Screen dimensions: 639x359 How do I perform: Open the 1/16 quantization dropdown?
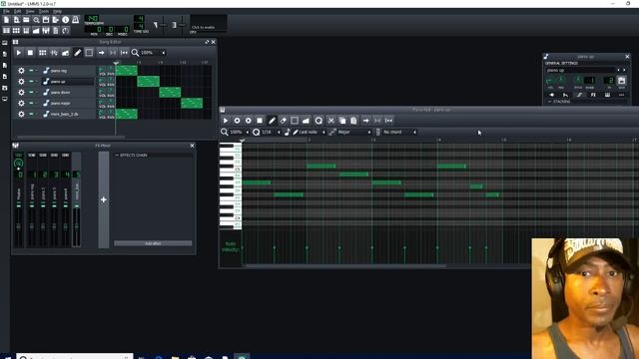click(271, 133)
